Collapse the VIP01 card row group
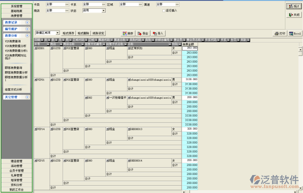Viewport: 303px width, 193px height. 36,79
